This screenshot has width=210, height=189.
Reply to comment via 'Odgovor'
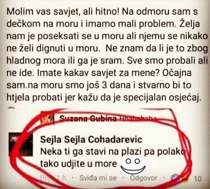(x=144, y=178)
